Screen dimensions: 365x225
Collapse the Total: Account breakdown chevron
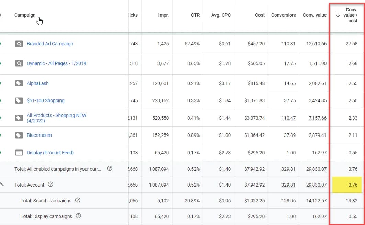(2, 185)
